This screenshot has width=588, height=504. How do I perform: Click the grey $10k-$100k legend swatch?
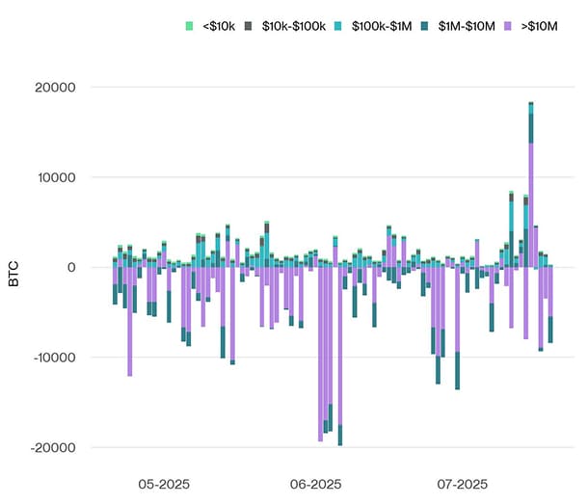tap(249, 26)
